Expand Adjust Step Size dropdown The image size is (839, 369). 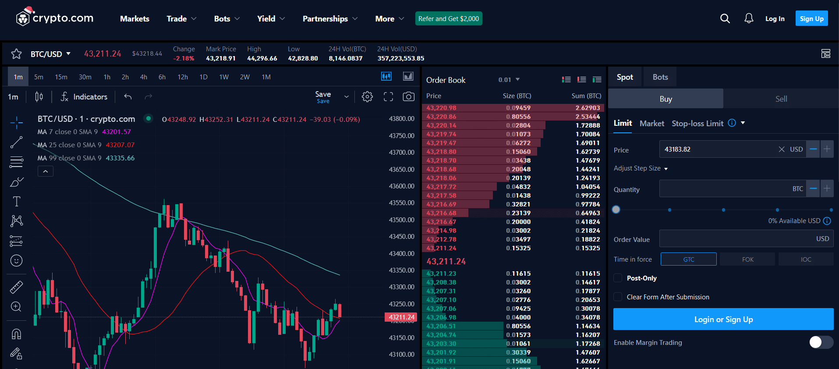coord(641,168)
